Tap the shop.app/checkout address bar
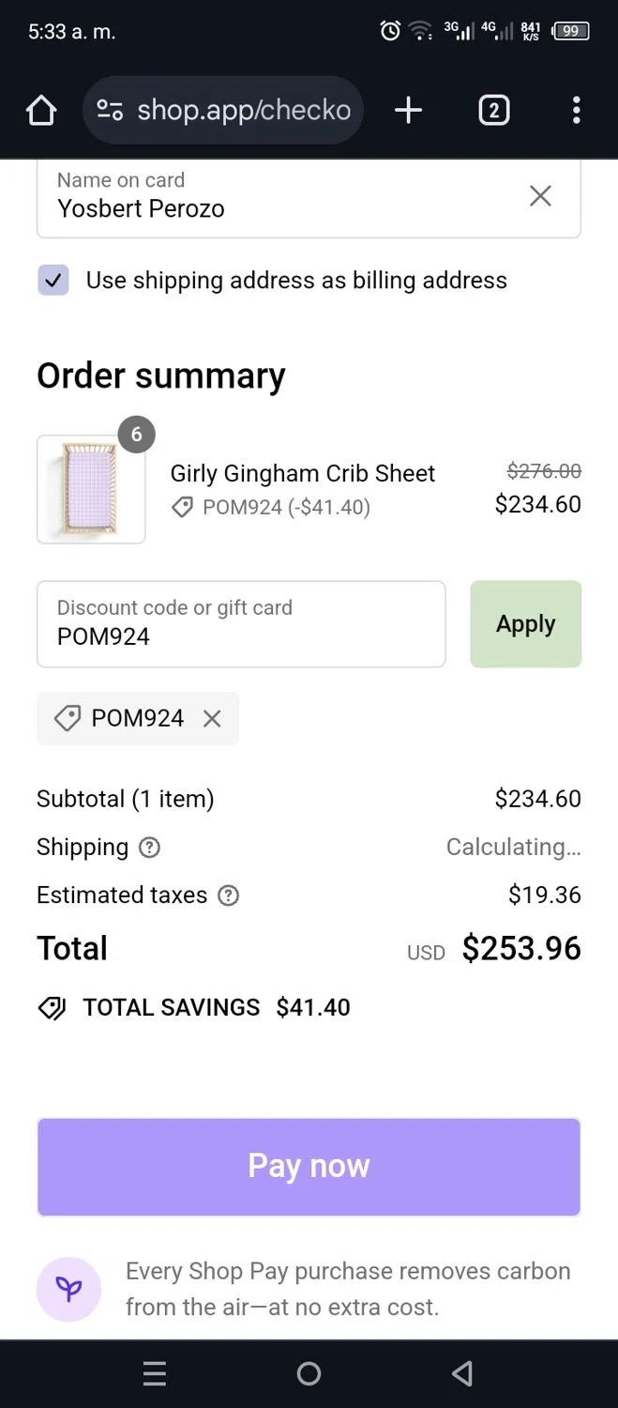 click(x=244, y=111)
